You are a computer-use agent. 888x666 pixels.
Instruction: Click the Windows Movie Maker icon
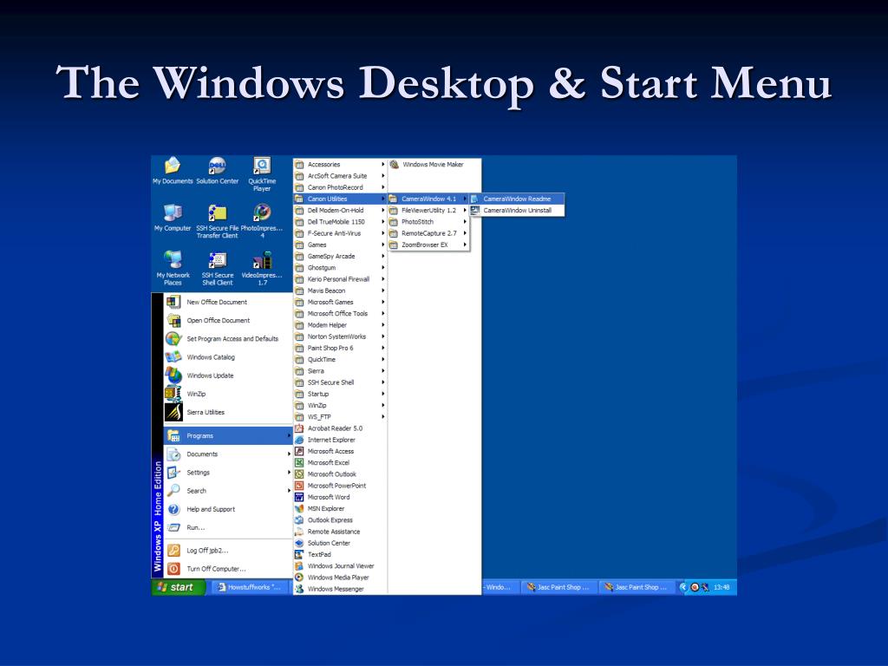(x=395, y=164)
